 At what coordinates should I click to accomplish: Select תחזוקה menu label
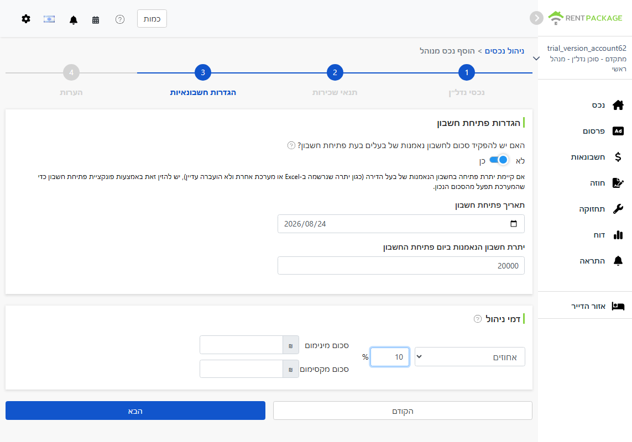592,209
